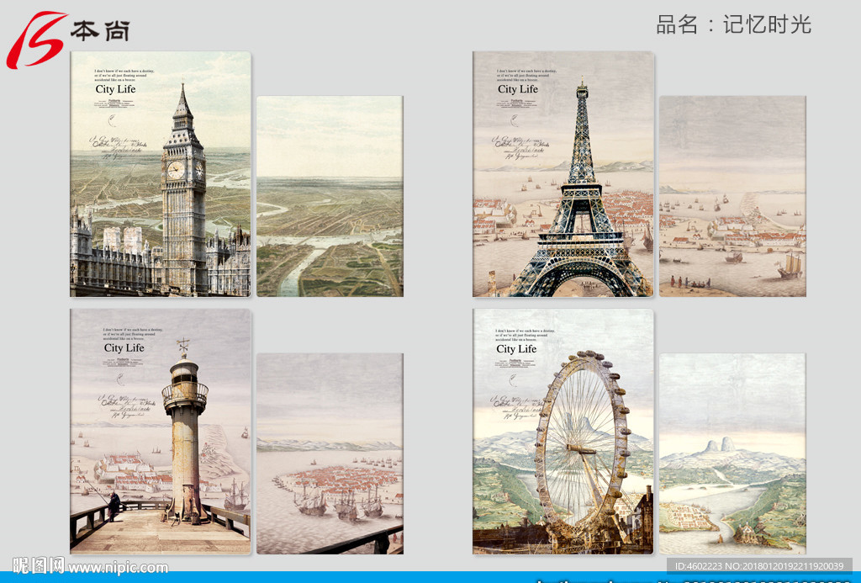Click "City Life" title on Big Ben cover

tap(115, 89)
